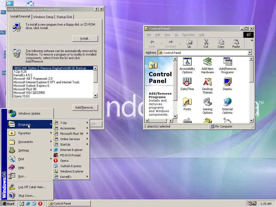Open Desktop Themes icon
Image resolution: width=276 pixels, height=207 pixels.
[x=207, y=86]
